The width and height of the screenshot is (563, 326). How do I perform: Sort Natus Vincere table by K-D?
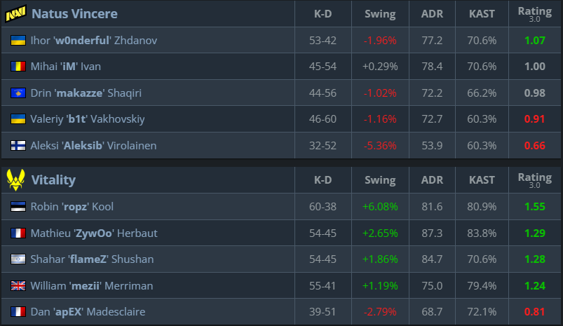pos(323,13)
